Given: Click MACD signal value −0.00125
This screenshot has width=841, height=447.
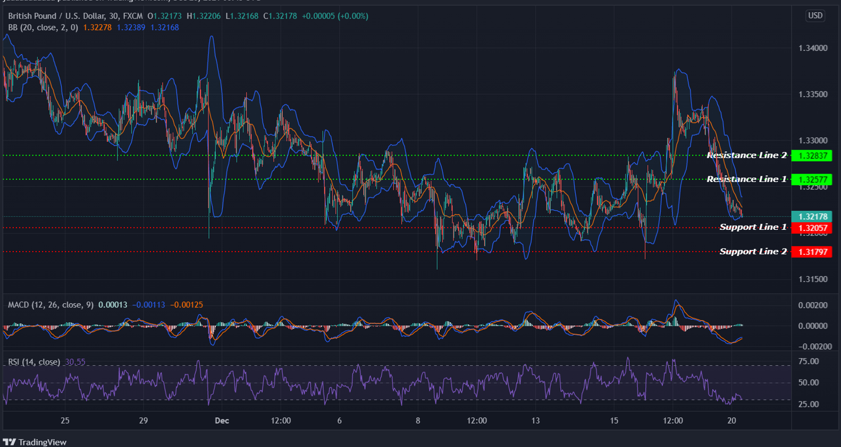Looking at the screenshot, I should [x=187, y=305].
